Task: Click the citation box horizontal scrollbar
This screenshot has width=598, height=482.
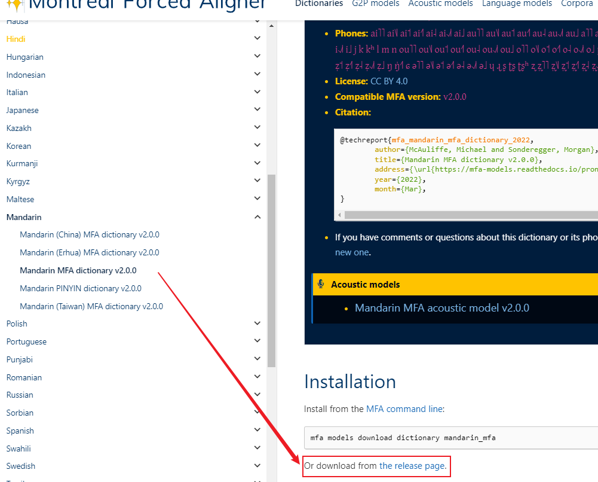Action: (471, 215)
